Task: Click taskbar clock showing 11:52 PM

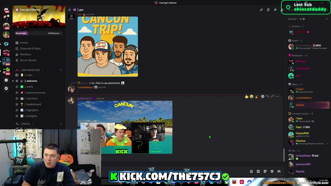Action: [323, 181]
